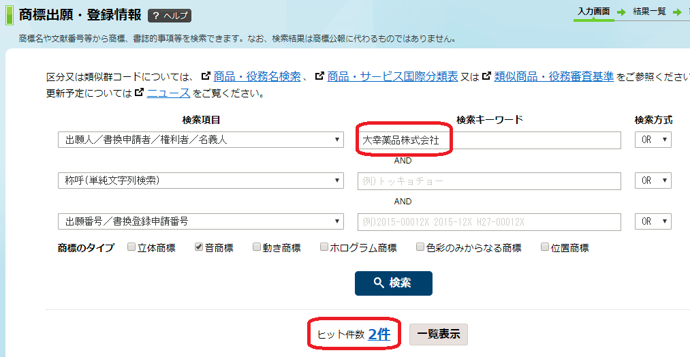Image resolution: width=690 pixels, height=357 pixels.
Task: Click keyword field with placeholder トッキョチョー
Action: coord(489,181)
